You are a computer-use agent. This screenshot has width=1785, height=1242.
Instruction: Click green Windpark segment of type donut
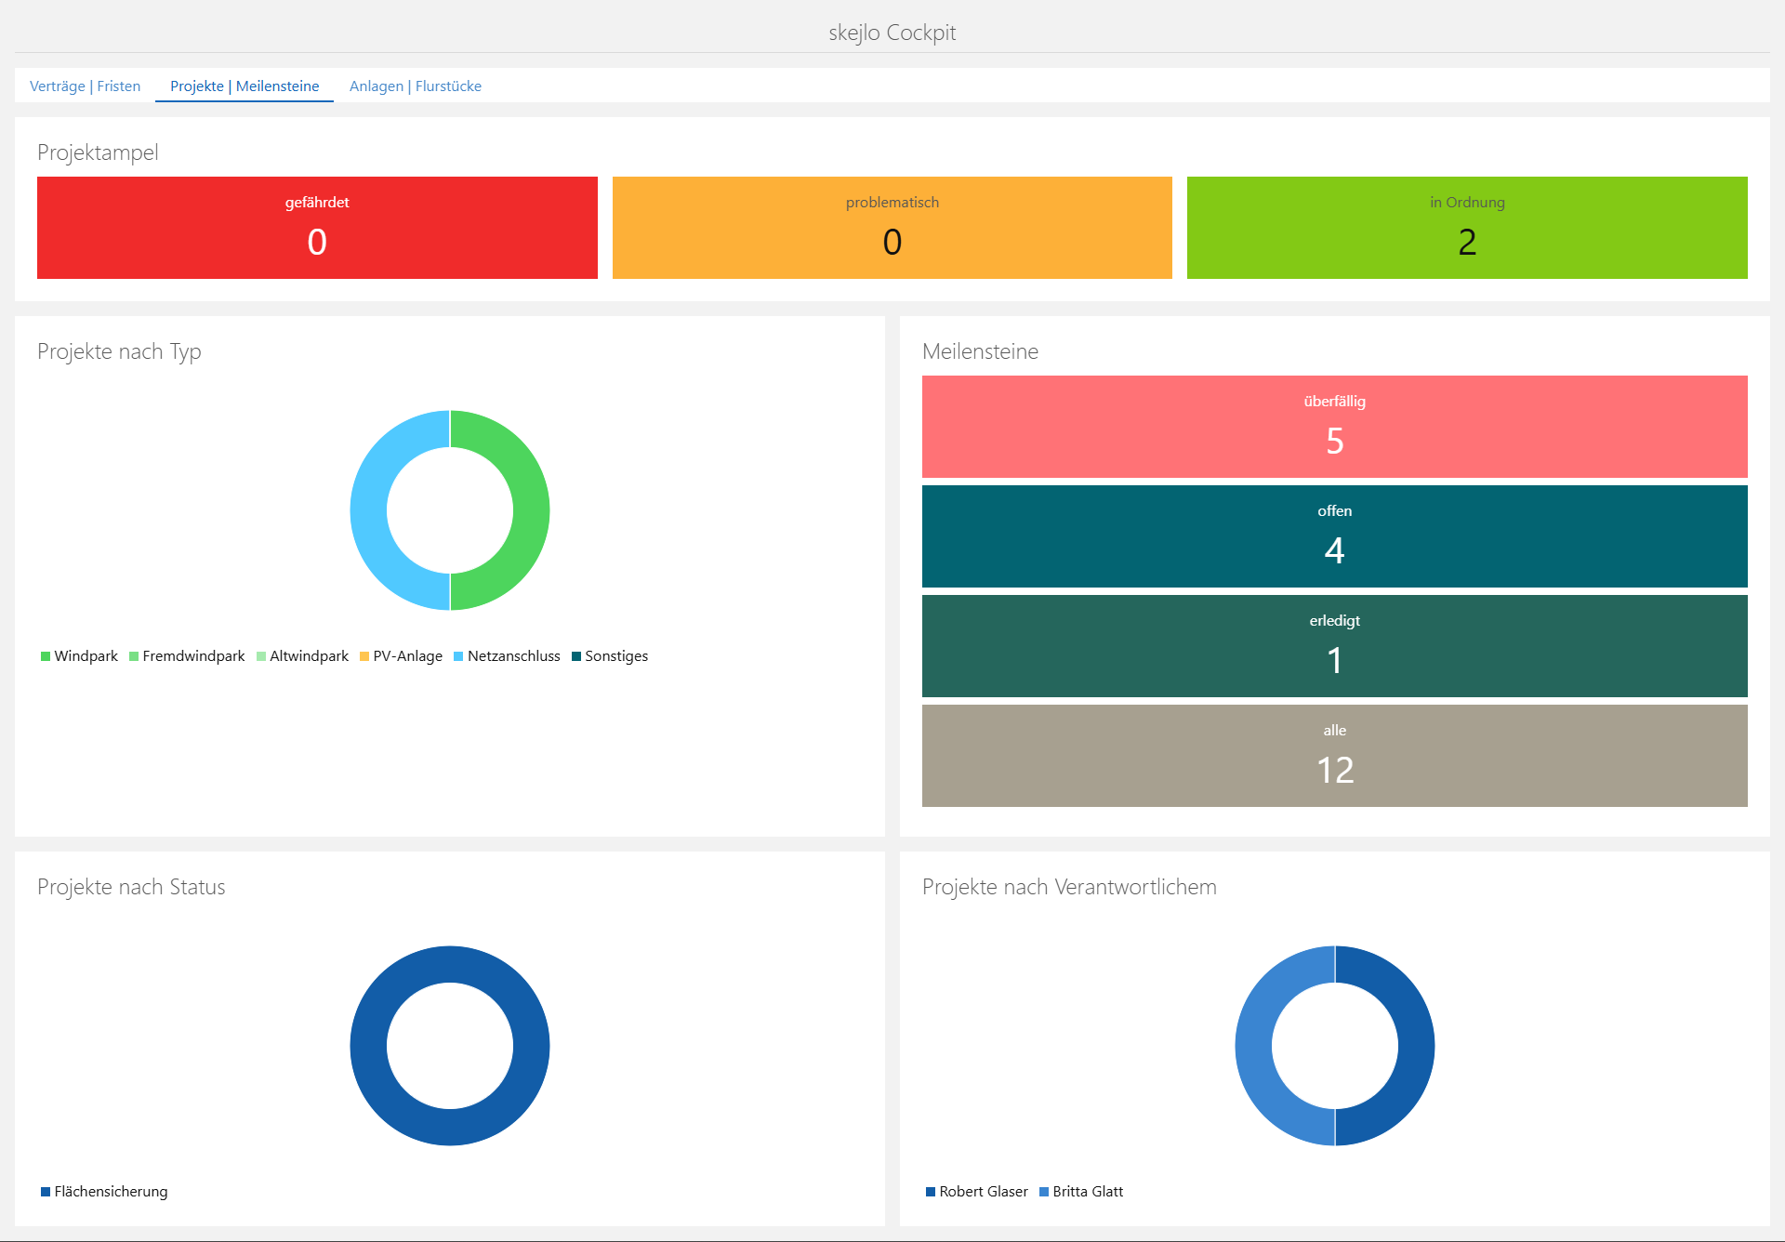pyautogui.click(x=531, y=510)
